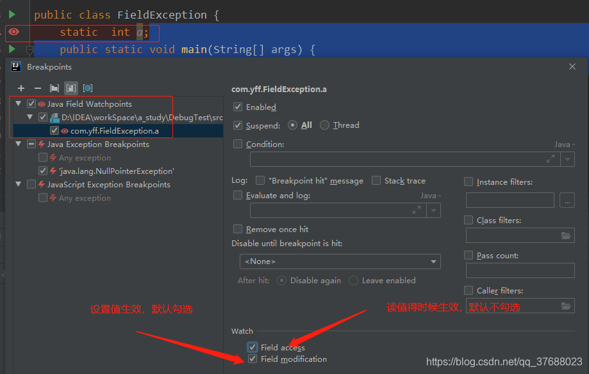Close the Breakpoints dialog
Screen dimensions: 589x374
572,66
